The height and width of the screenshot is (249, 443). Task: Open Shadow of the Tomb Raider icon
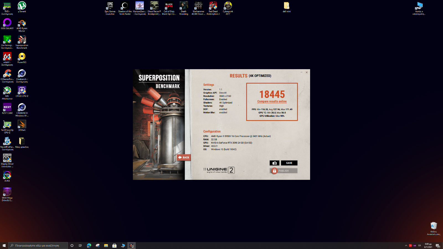click(125, 8)
